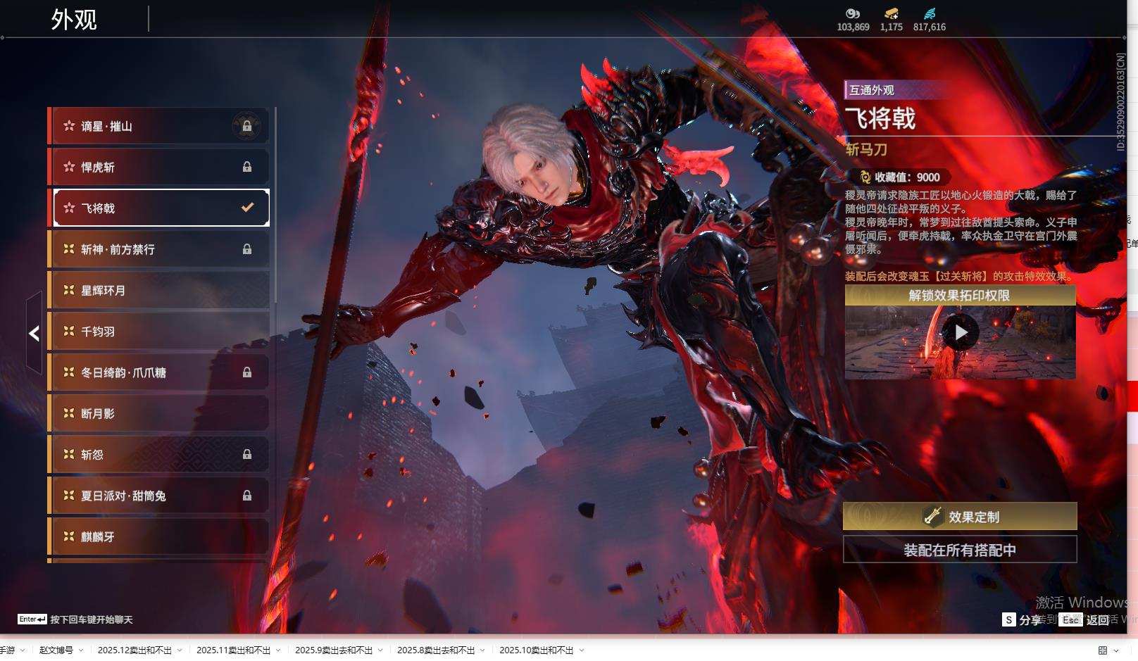
Task: Collapse the skin list with left arrow
Action: [35, 333]
